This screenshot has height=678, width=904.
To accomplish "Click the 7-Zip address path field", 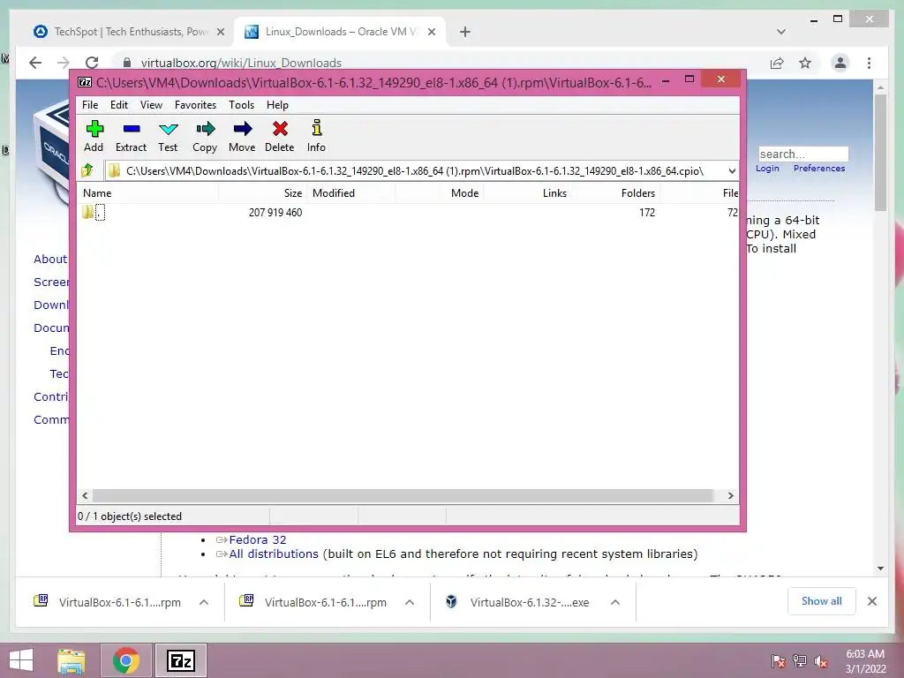I will tap(415, 170).
